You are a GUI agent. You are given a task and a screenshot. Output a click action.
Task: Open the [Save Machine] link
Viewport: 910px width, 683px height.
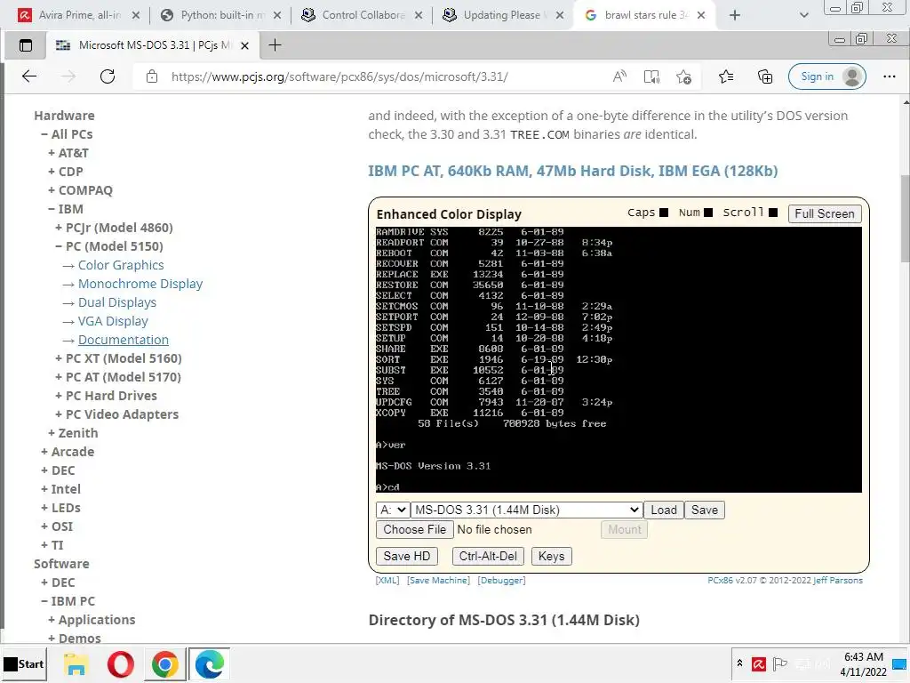(438, 580)
